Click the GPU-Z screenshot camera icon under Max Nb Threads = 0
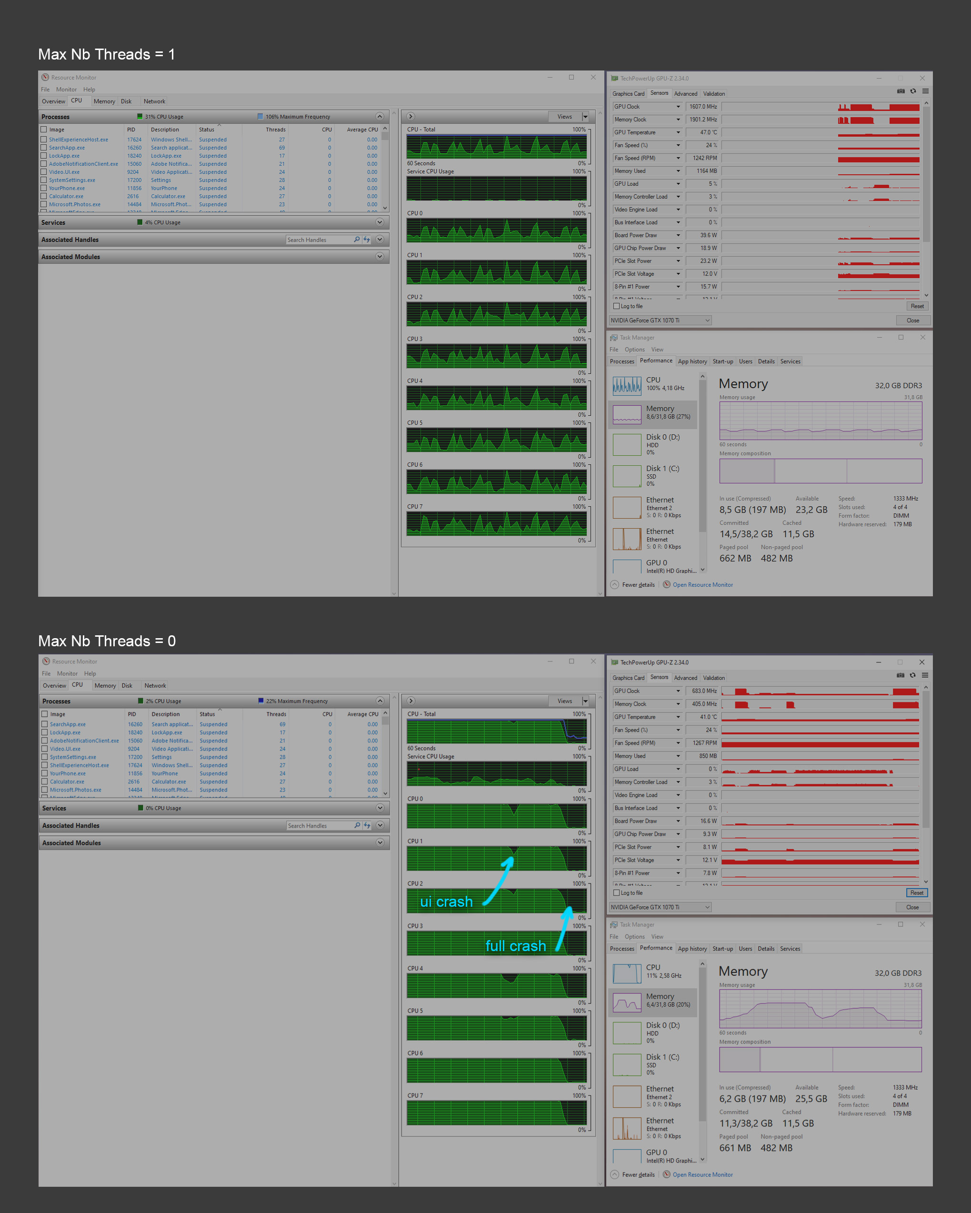 click(x=901, y=675)
